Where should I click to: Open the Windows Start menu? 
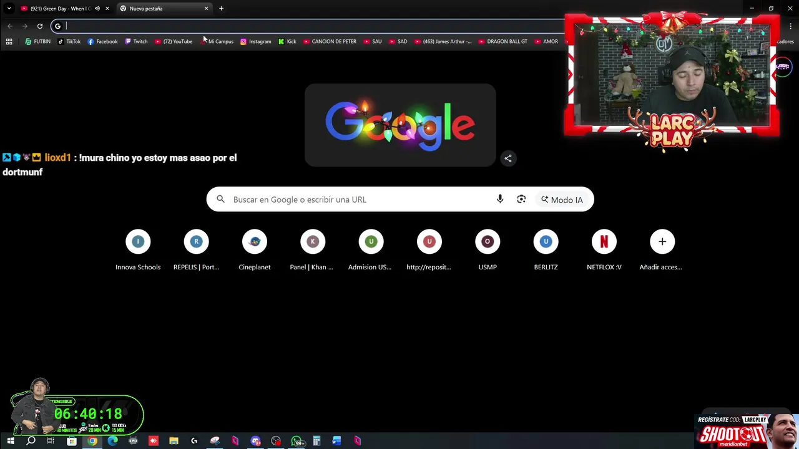[10, 442]
